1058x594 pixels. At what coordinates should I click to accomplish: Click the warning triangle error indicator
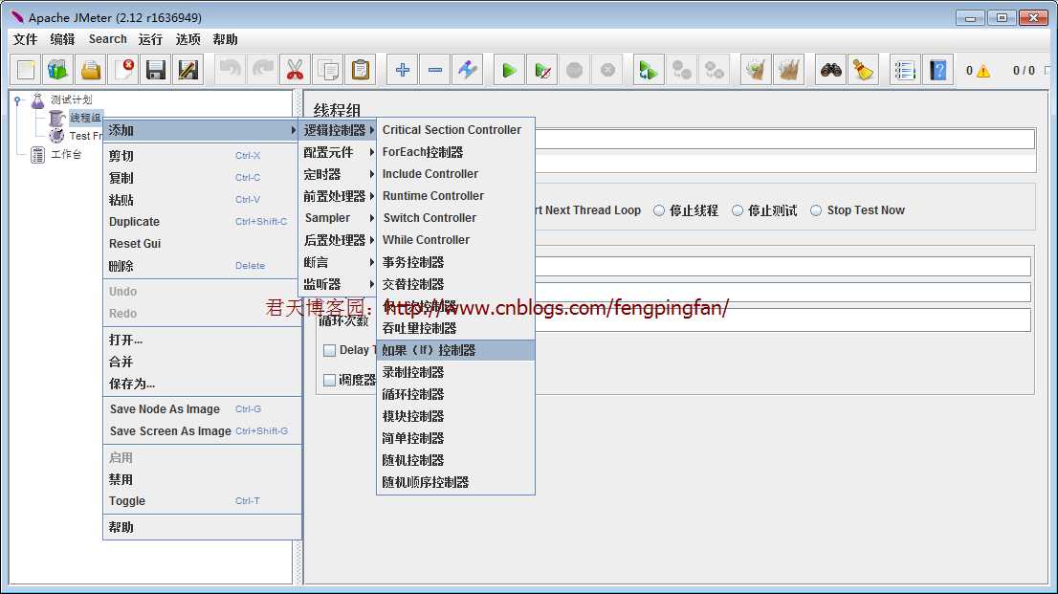point(983,71)
